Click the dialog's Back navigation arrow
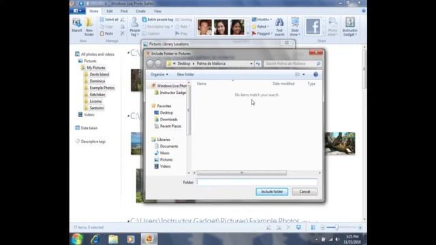The image size is (436, 245). 150,63
